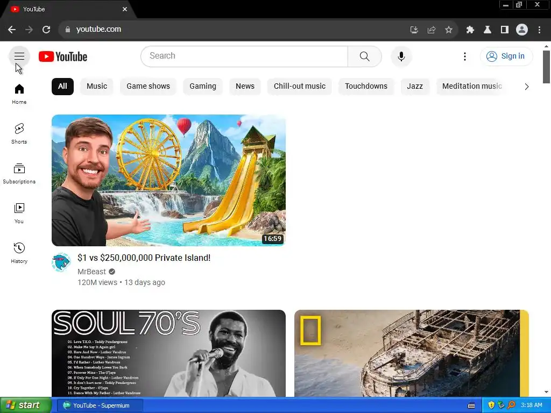This screenshot has width=551, height=413.
Task: Click the scrollbar down arrow
Action: [x=546, y=392]
